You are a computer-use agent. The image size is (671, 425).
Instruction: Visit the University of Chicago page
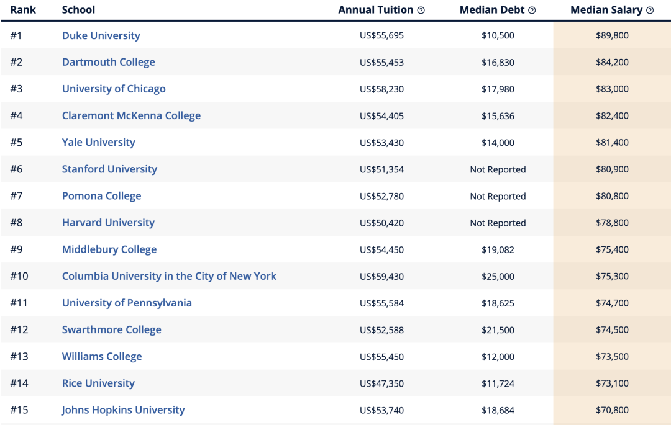click(114, 89)
